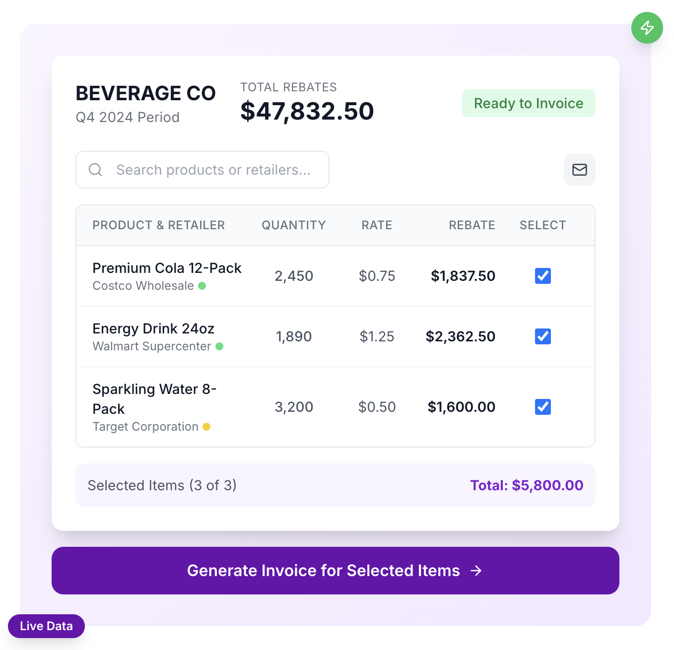This screenshot has height=650, width=674.
Task: Click the search magnifier icon
Action: (x=95, y=170)
